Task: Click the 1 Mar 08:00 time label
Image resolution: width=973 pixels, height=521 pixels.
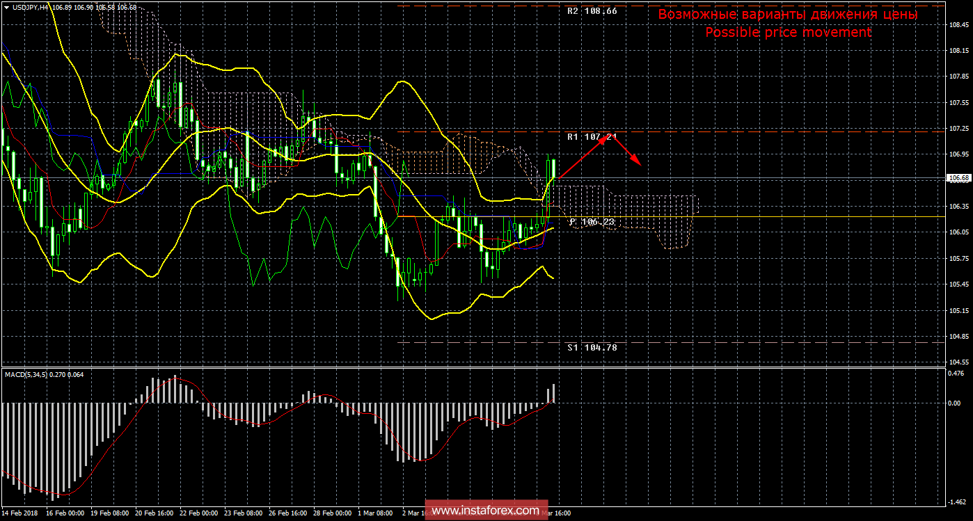Action: (x=374, y=513)
